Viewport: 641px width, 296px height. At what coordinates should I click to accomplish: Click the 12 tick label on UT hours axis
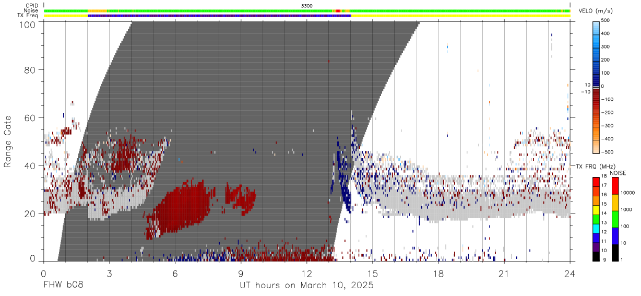(307, 274)
